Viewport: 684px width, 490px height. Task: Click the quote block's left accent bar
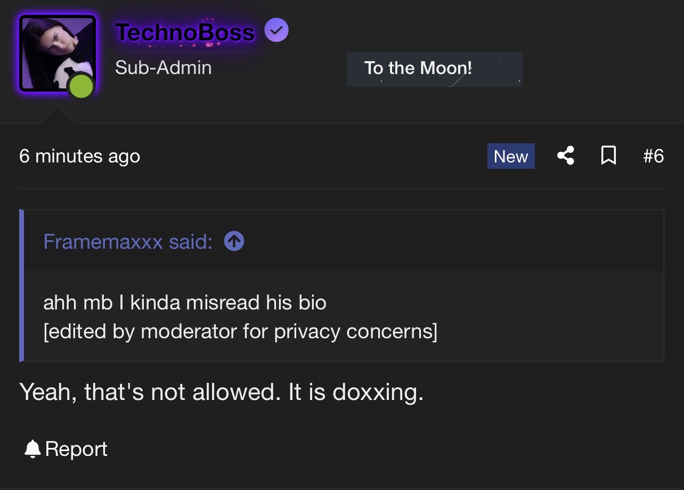coord(22,285)
